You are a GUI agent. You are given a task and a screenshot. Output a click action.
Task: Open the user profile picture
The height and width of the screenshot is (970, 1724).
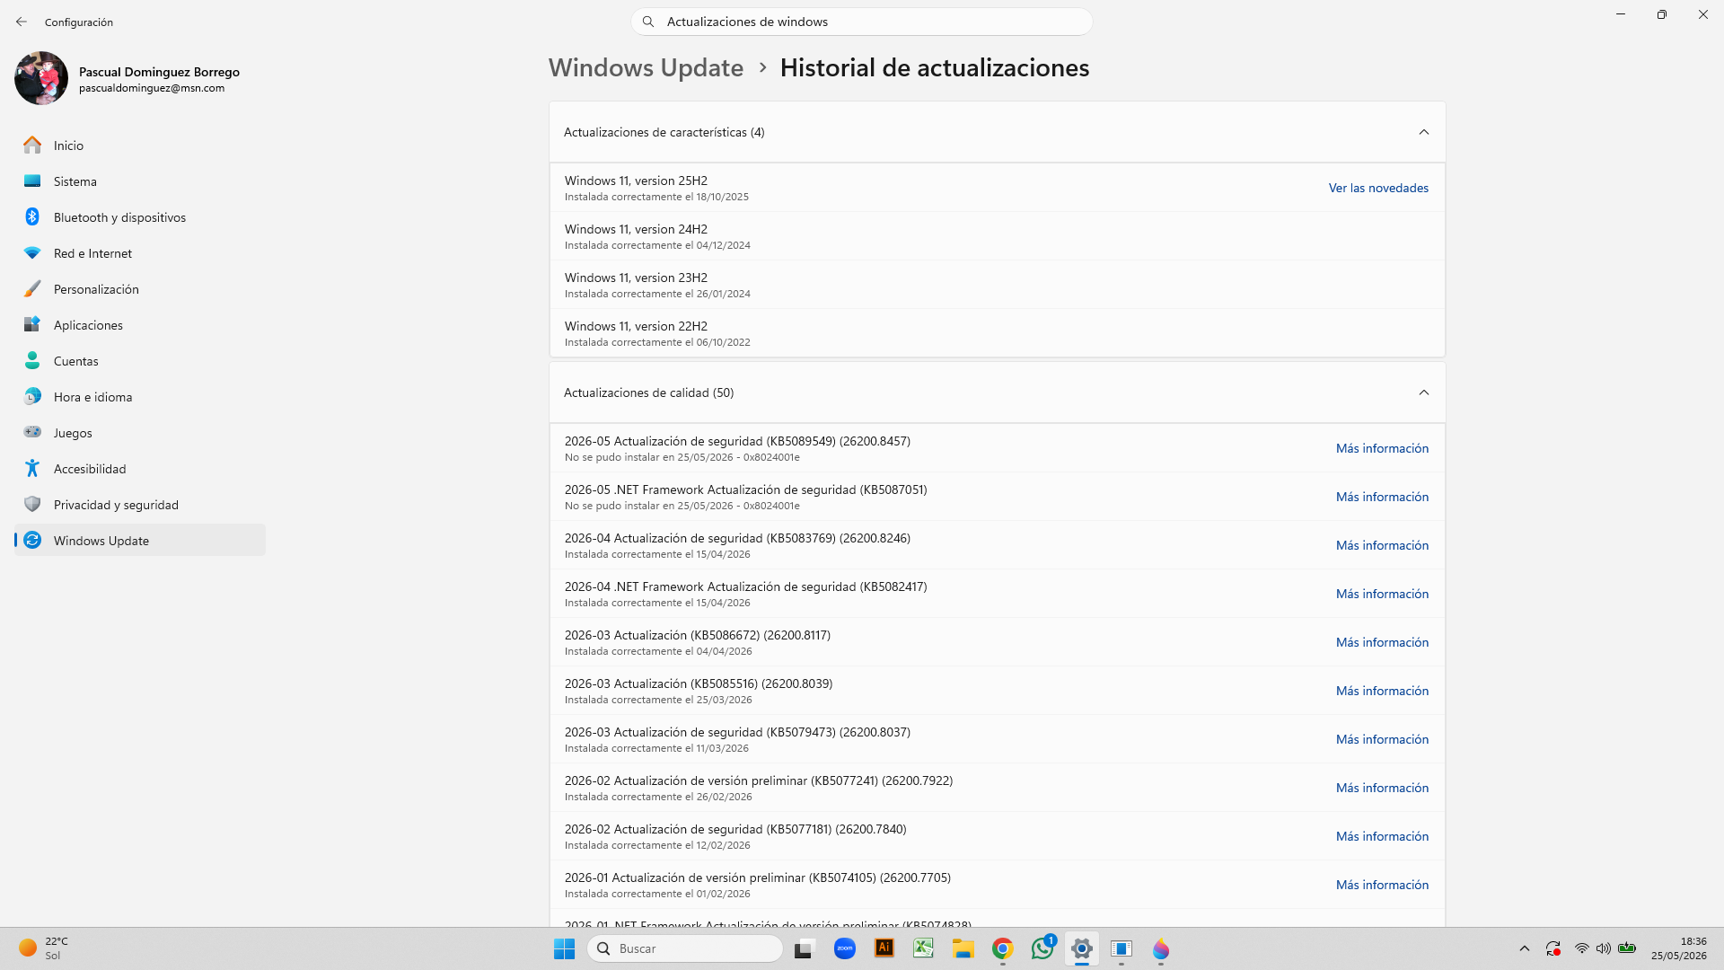point(41,78)
